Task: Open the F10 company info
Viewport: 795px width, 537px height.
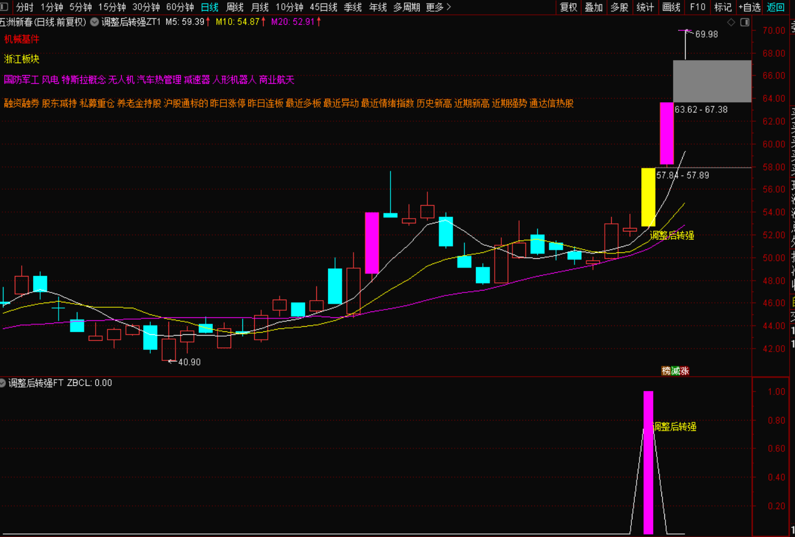Action: pos(697,7)
